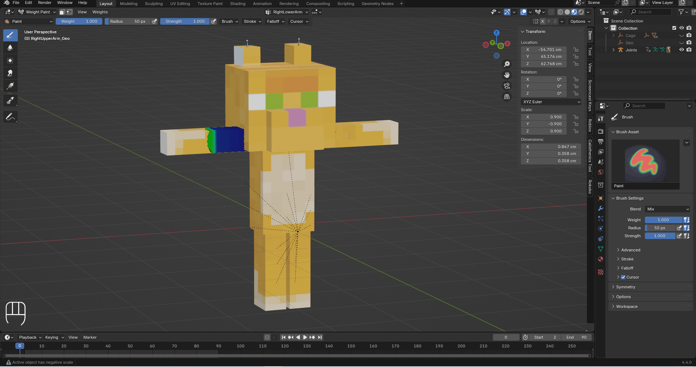Play the animation in timeline
This screenshot has width=696, height=367.
coord(305,337)
